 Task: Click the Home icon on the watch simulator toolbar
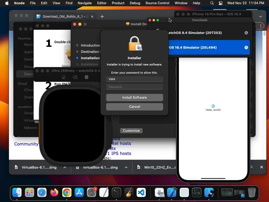[64, 77]
